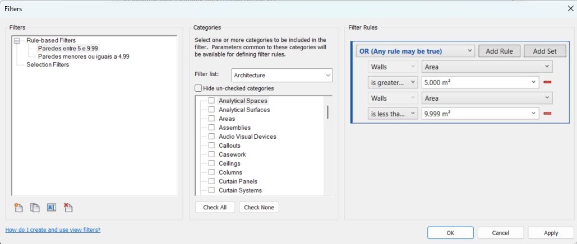The width and height of the screenshot is (577, 244).
Task: Expand the 'is greater' operator dropdown
Action: click(393, 82)
